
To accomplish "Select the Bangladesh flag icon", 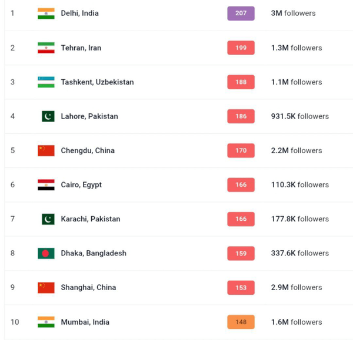I will pyautogui.click(x=46, y=253).
